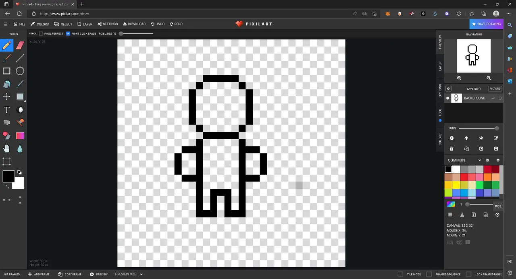Select the Color Replace tool

7,136
